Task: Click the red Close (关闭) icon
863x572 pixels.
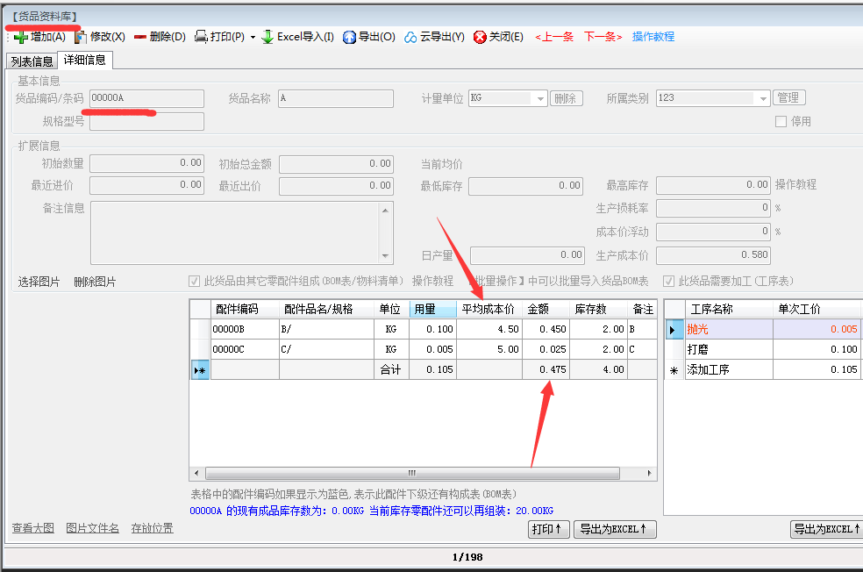Action: coord(480,37)
